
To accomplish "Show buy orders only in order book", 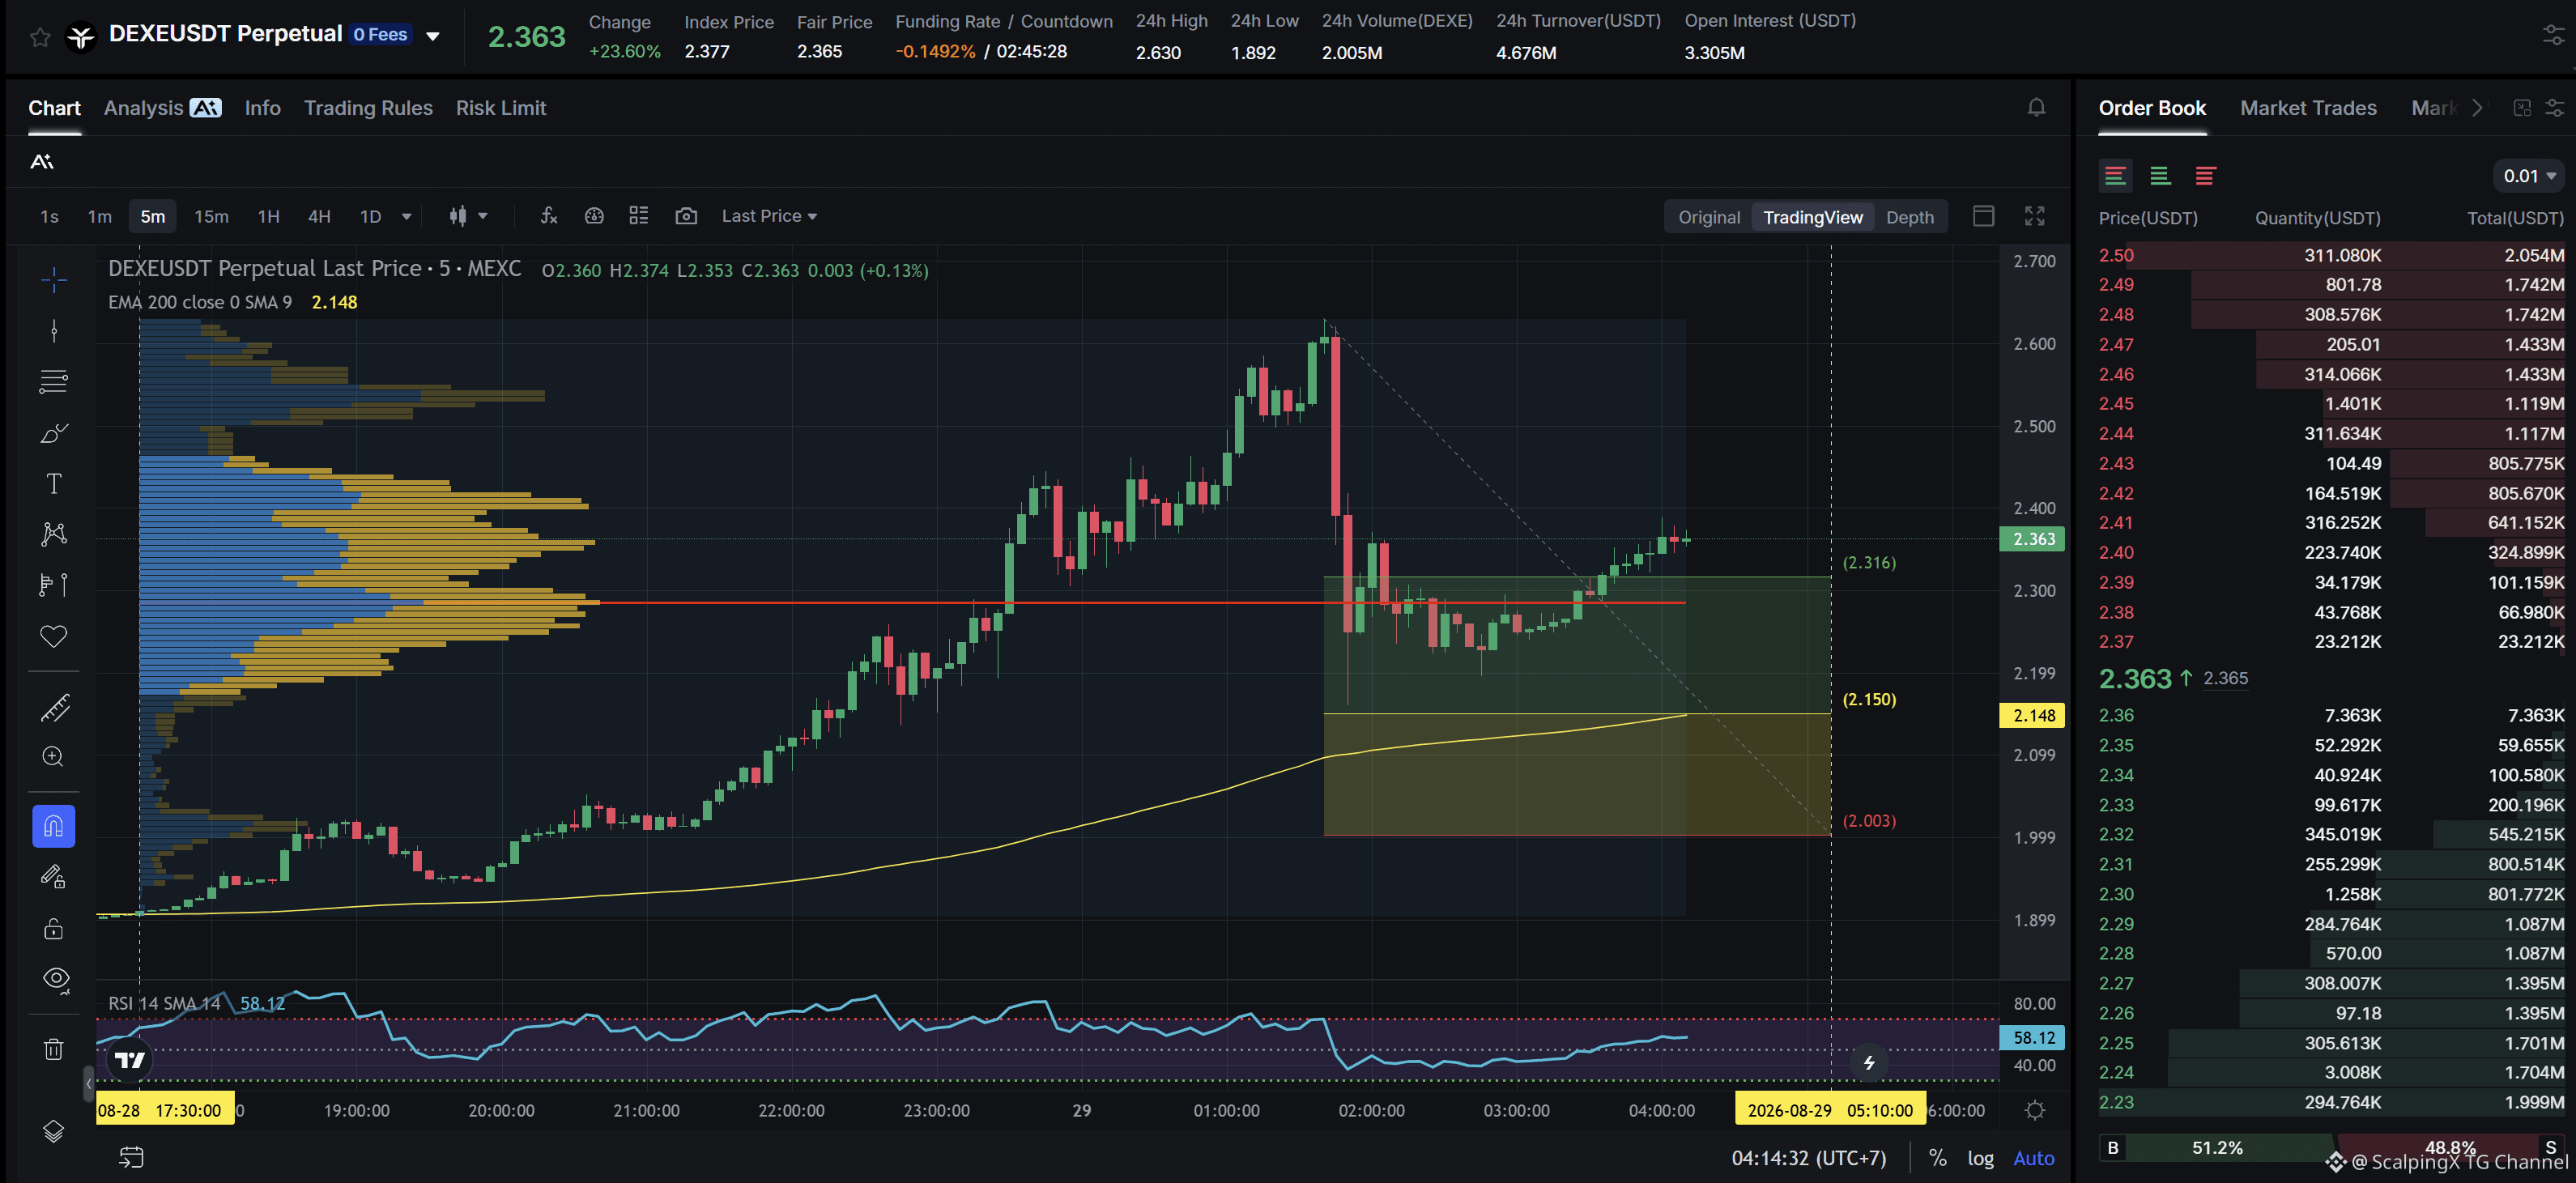I will coord(2160,176).
